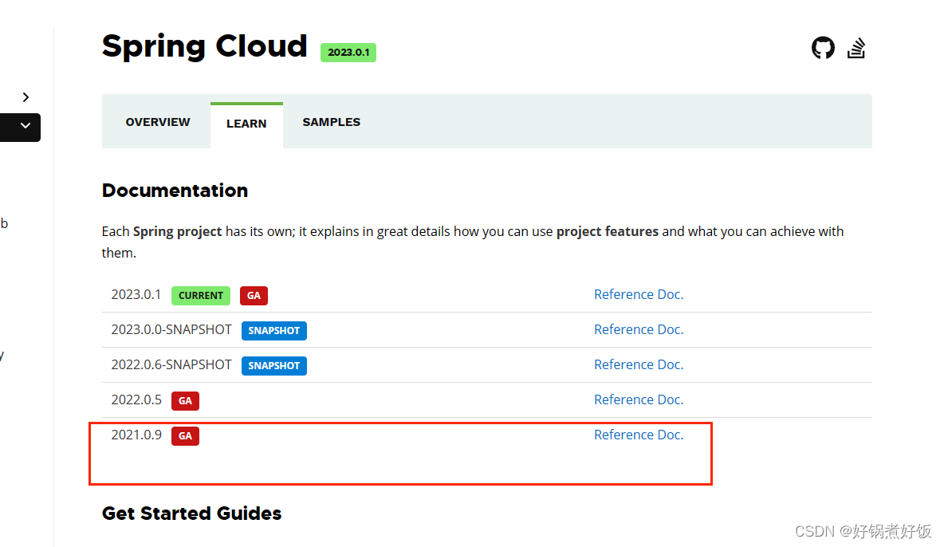Click the SNAPSHOT badge for 2023.0.0-SNAPSHOT

click(274, 330)
